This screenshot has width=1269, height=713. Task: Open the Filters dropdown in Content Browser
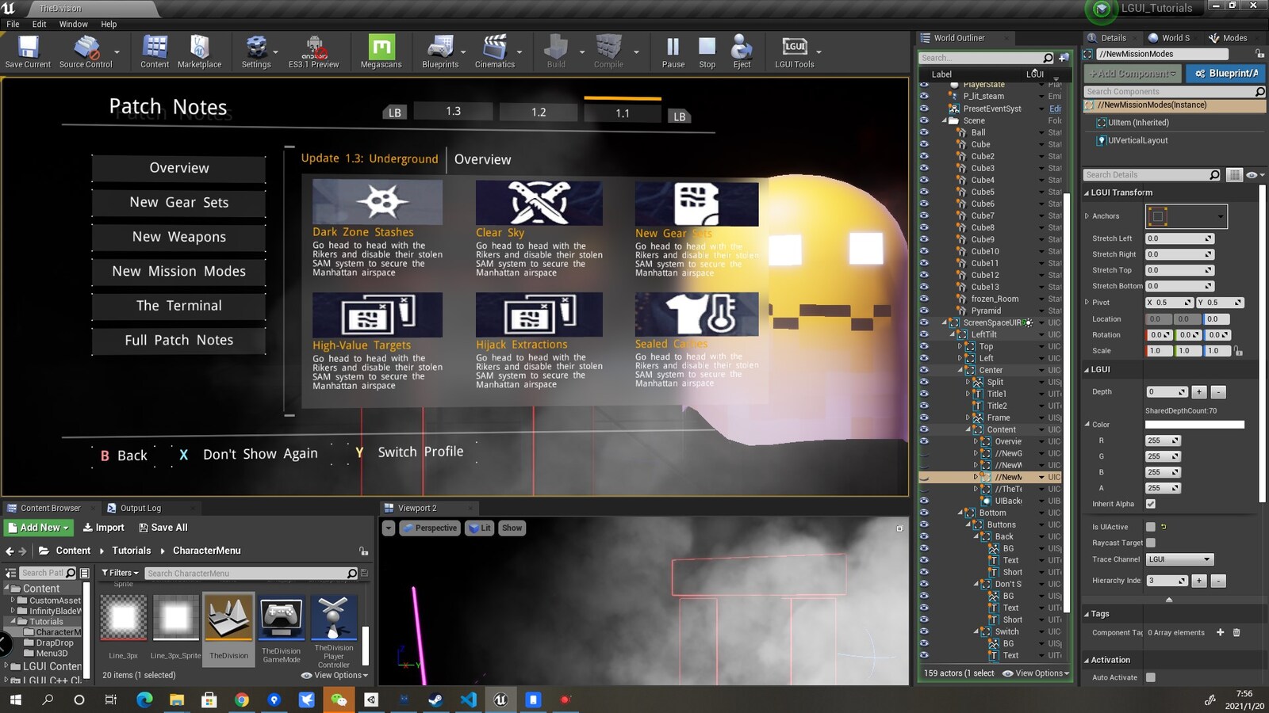point(120,573)
